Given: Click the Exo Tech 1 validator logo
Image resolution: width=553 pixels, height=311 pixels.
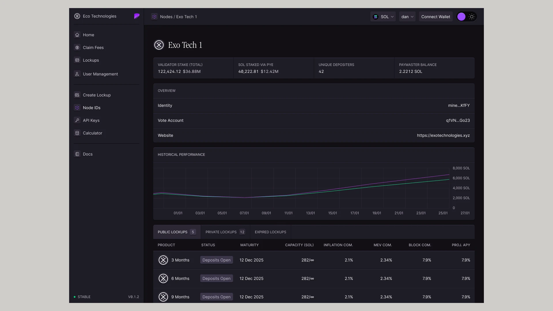Looking at the screenshot, I should tap(159, 45).
